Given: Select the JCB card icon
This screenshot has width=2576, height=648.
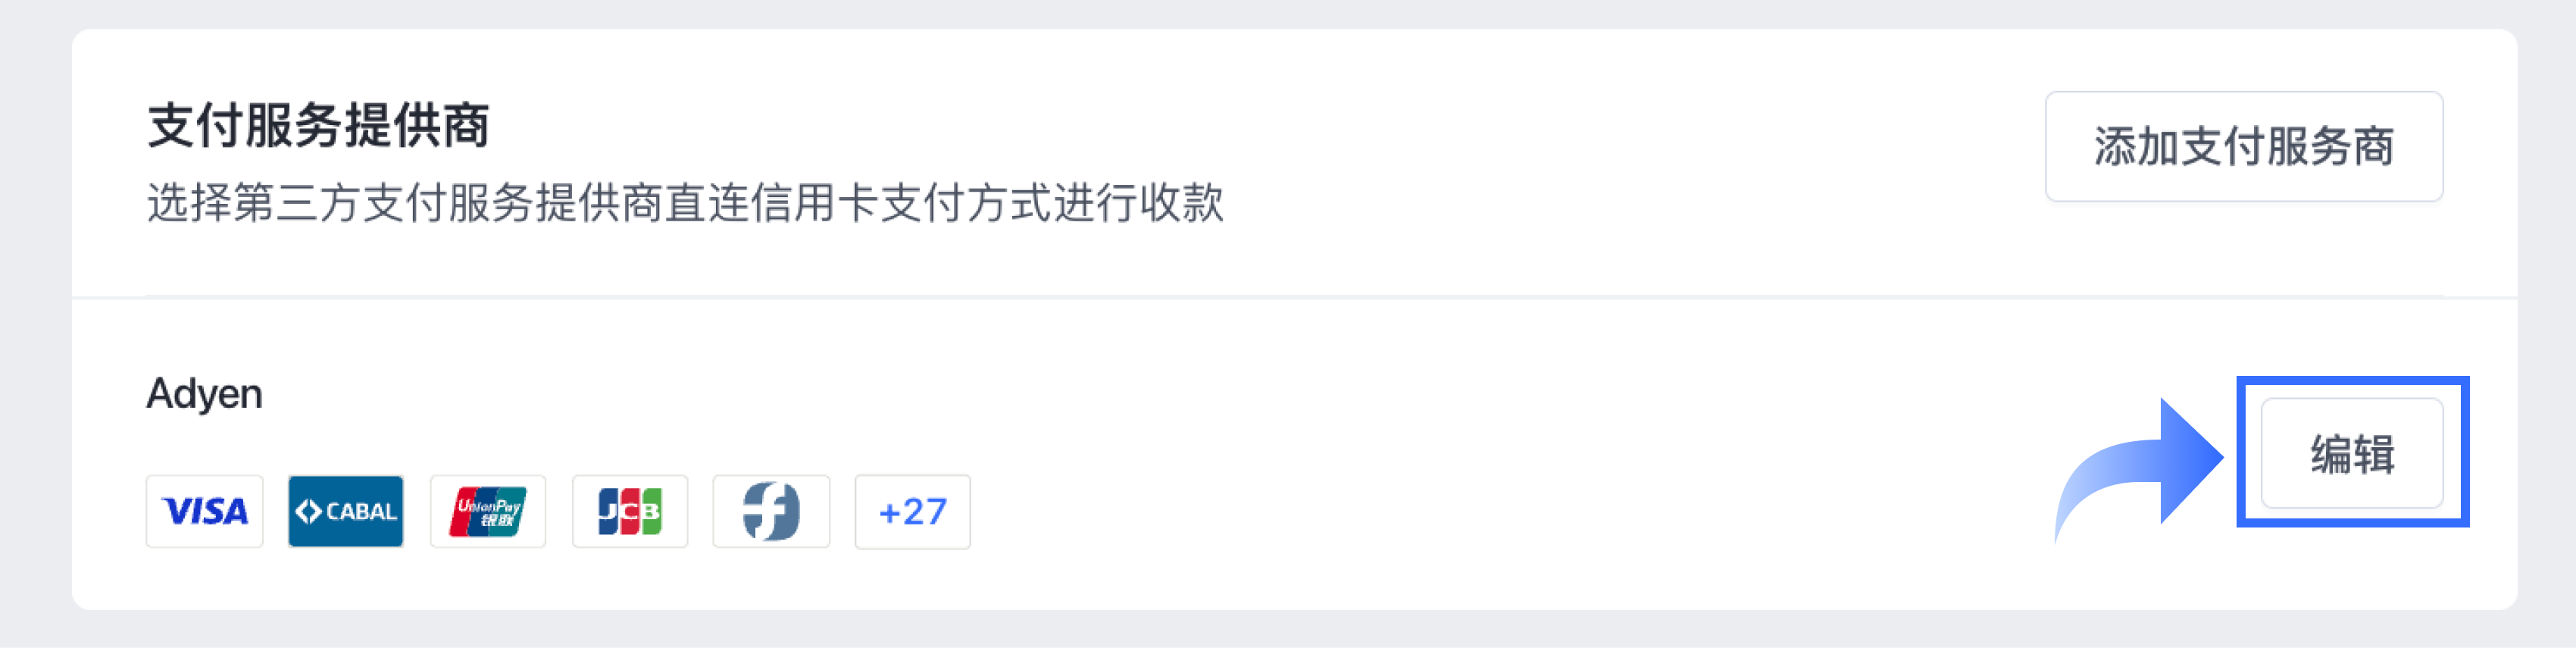Looking at the screenshot, I should (630, 511).
